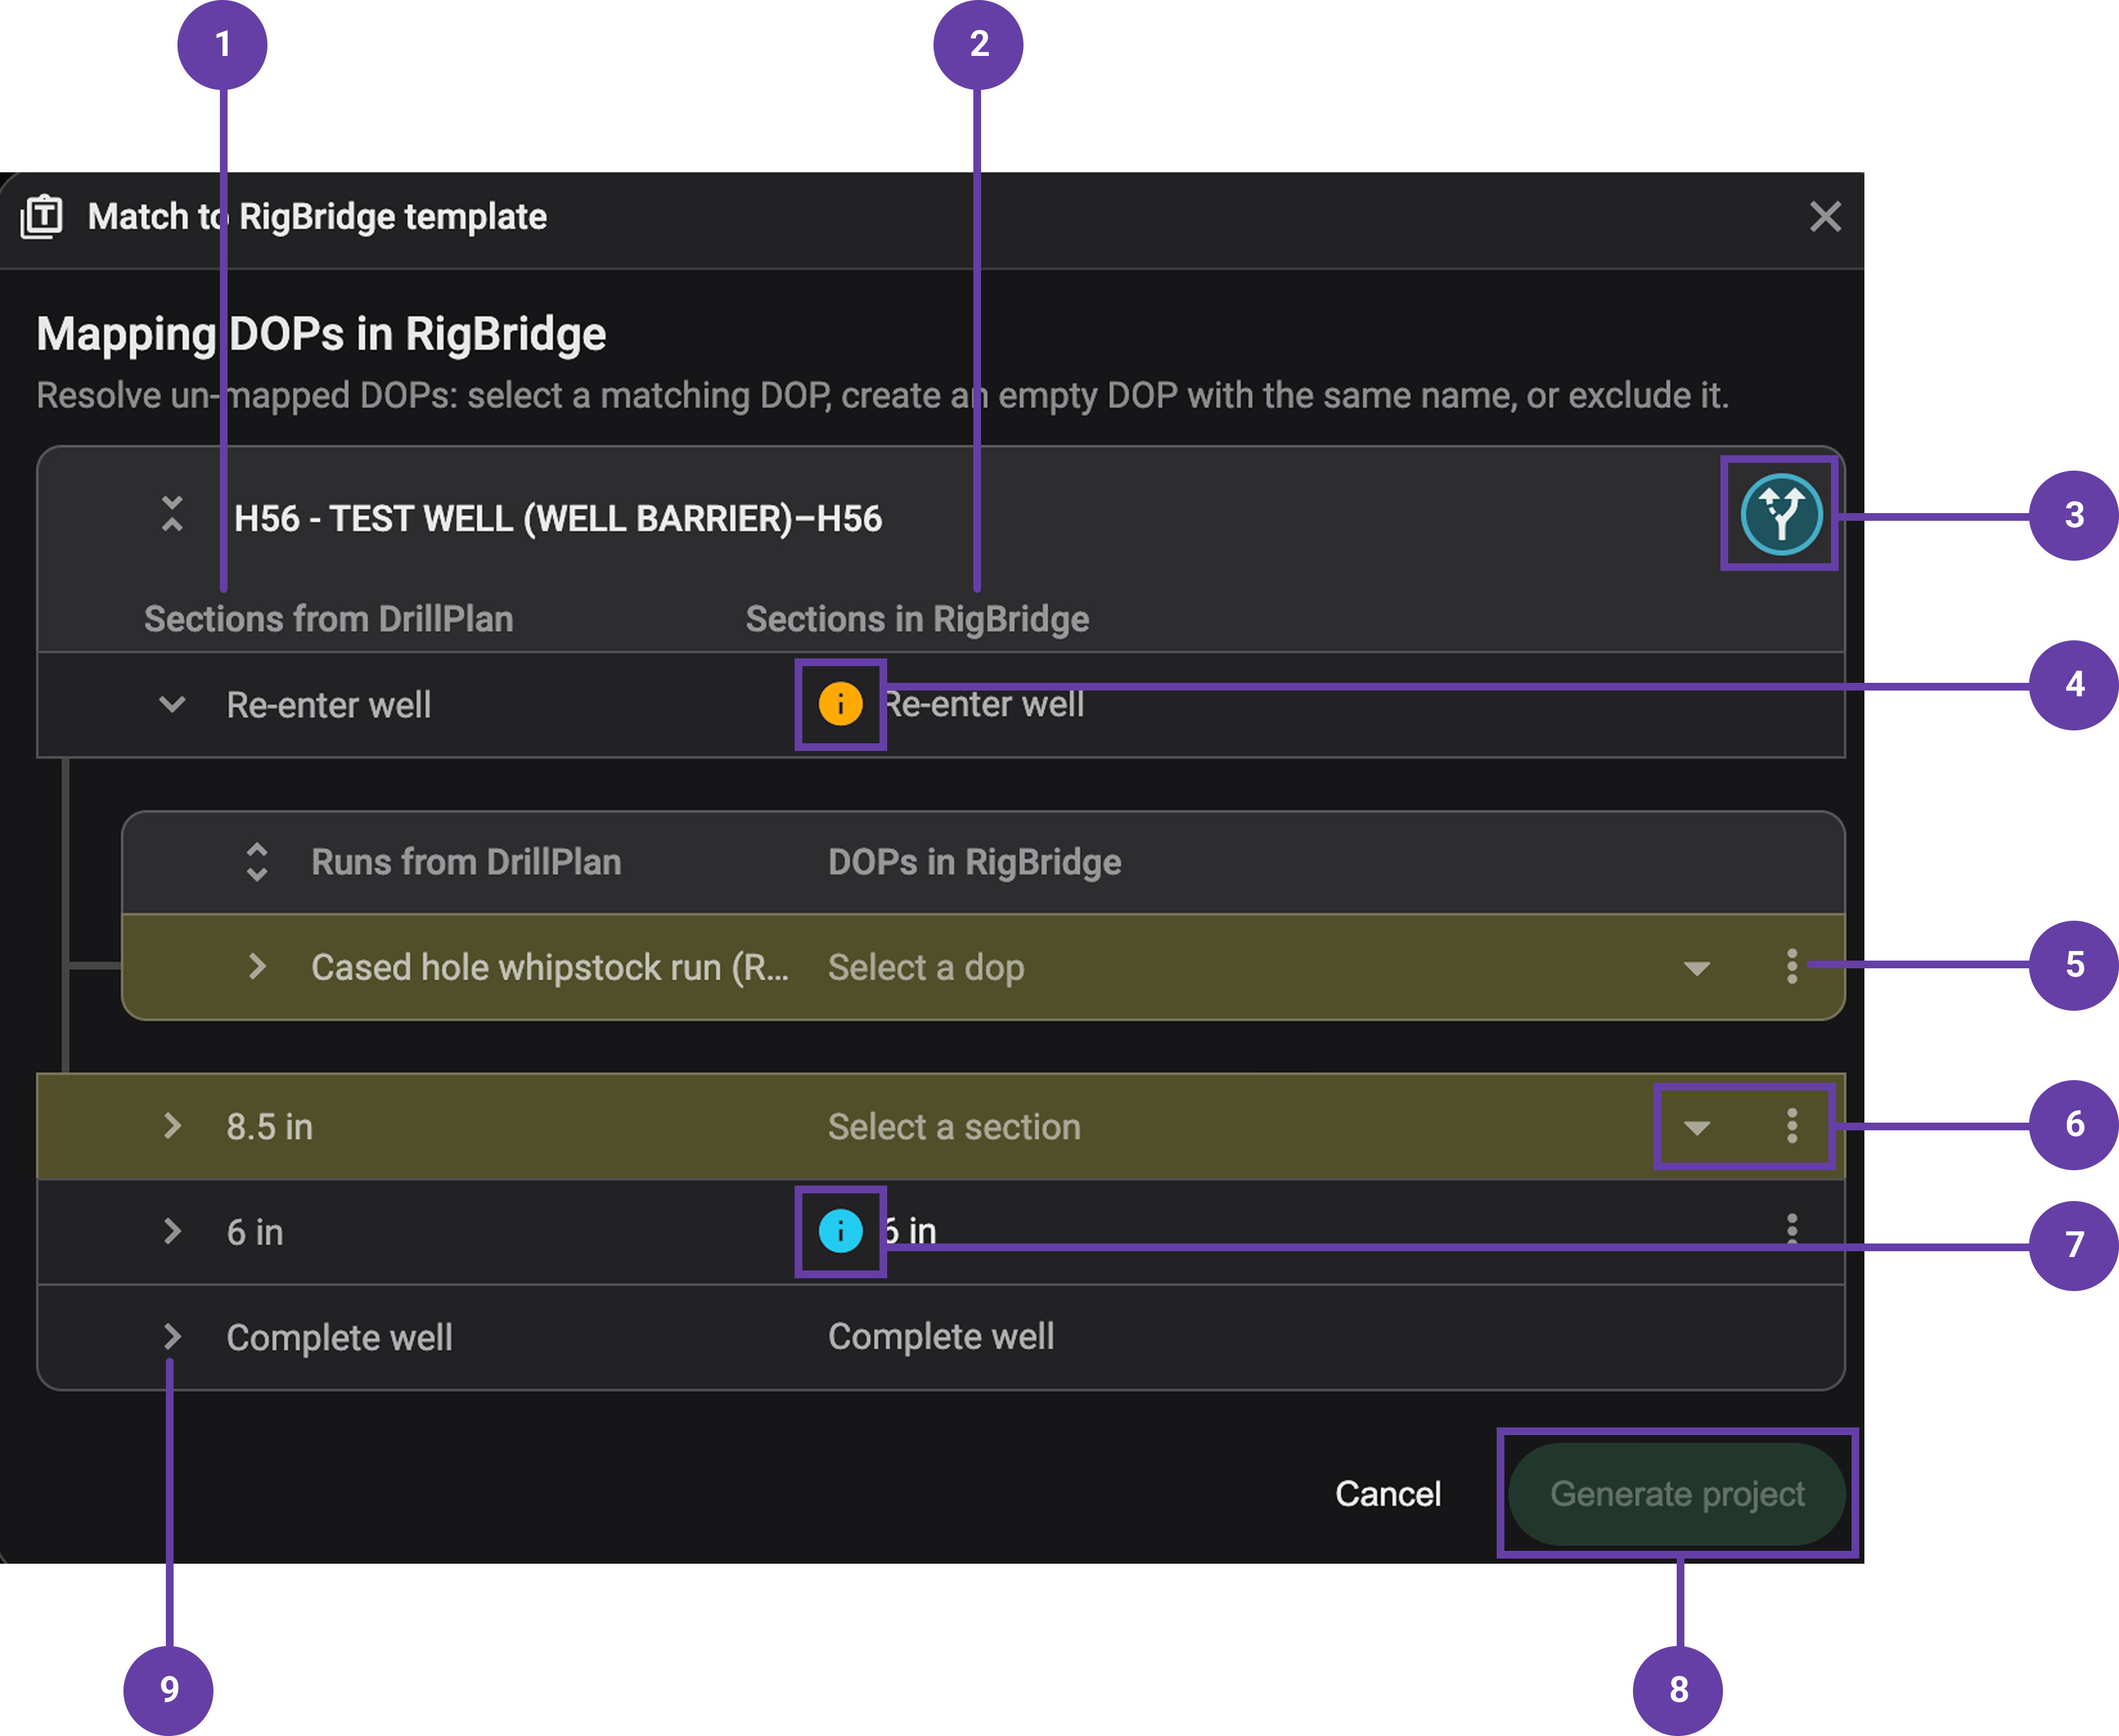
Task: Expand the Cased hole whipstock run entry
Action: [257, 967]
